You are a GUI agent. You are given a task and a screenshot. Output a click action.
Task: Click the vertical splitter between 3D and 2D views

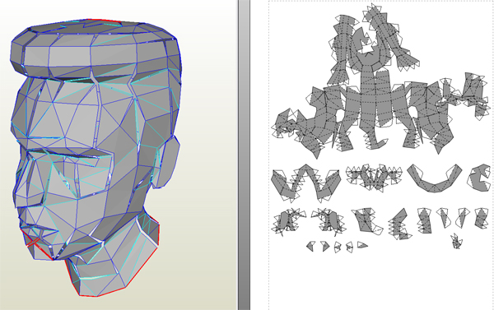pyautogui.click(x=245, y=155)
